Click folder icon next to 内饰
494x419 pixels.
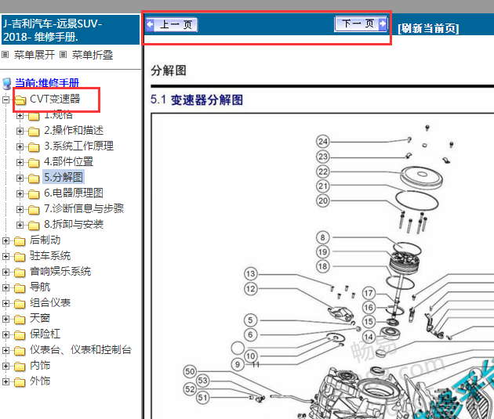(20, 367)
